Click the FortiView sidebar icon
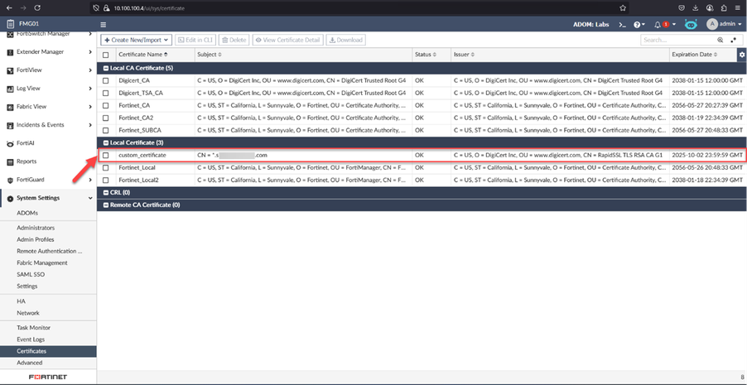747x385 pixels. [x=10, y=70]
